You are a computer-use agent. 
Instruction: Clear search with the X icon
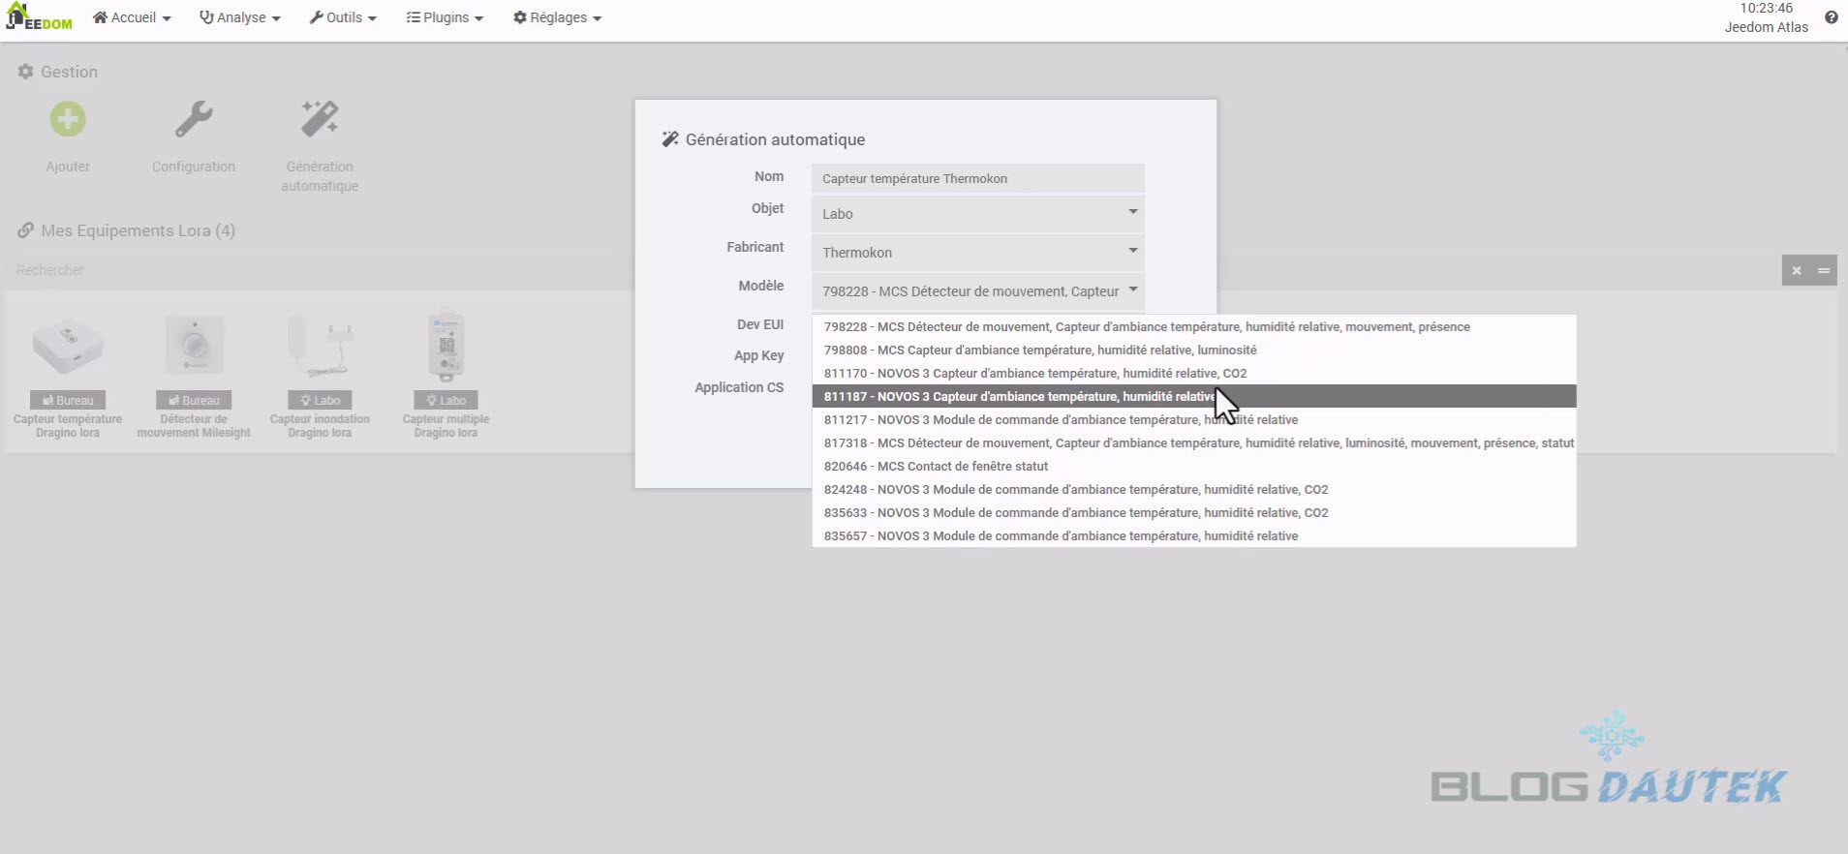[x=1797, y=270]
